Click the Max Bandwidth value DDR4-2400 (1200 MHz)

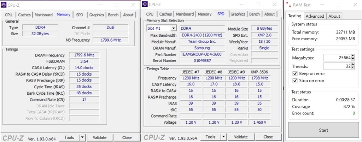point(202,35)
